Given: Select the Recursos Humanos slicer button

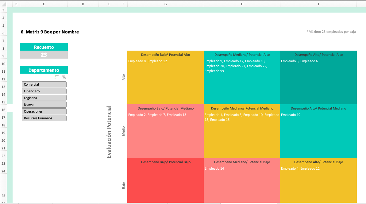Looking at the screenshot, I should (x=44, y=118).
